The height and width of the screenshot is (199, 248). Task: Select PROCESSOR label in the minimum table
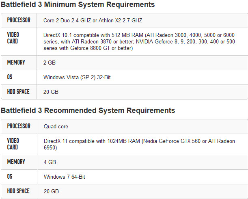19,20
